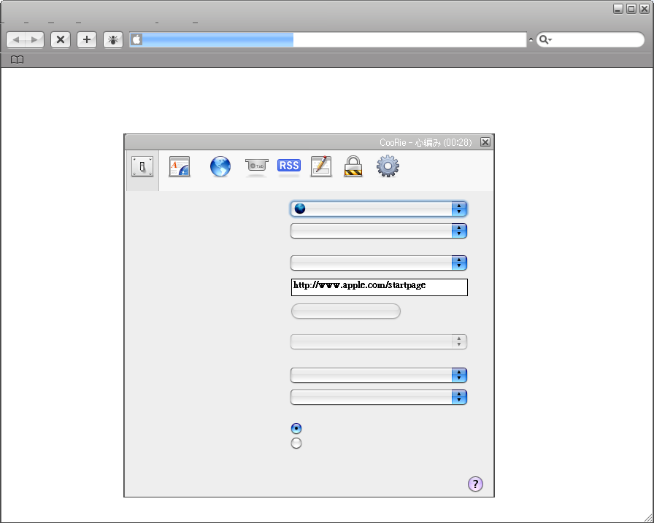Open General preferences (light switch icon)
654x523 pixels.
click(x=142, y=167)
